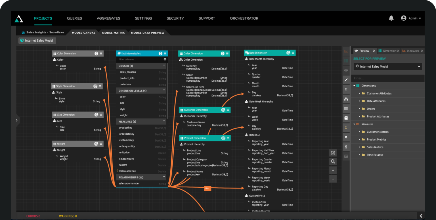Click the WARNINGS 0 link in the status bar

point(68,216)
